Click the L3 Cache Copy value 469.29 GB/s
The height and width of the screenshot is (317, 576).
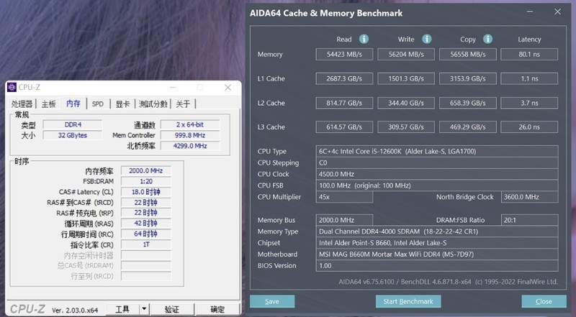tap(467, 127)
